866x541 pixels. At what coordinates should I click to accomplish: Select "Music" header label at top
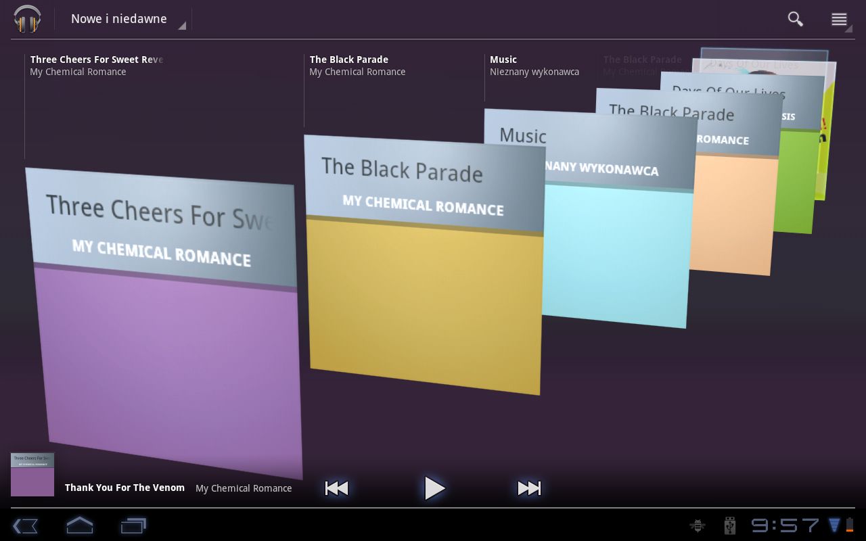[x=503, y=60]
